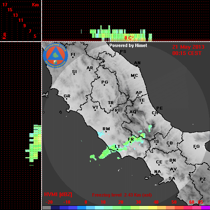This screenshot has height=210, width=210.
Task: Click the 'Freezing level 2.43 Km (asl)' text
Action: pyautogui.click(x=122, y=195)
